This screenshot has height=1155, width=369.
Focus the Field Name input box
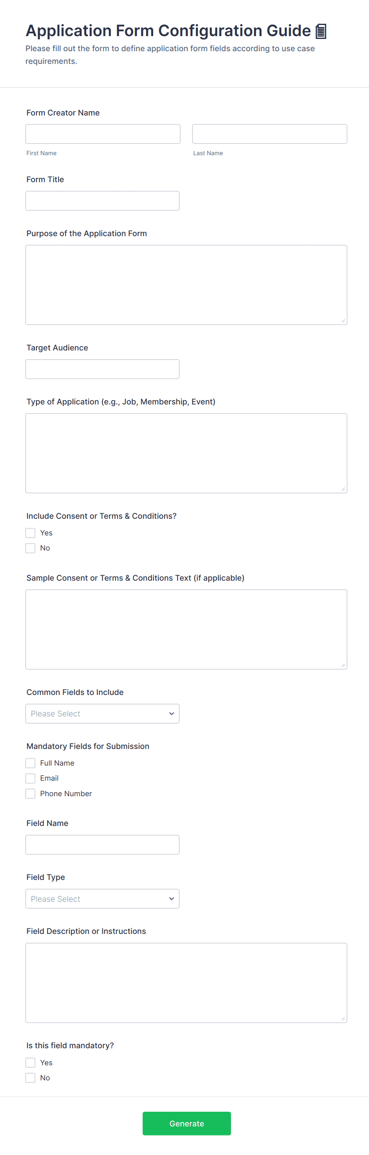(x=102, y=844)
